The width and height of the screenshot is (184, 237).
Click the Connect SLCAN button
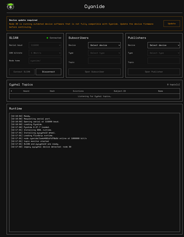coord(22,72)
